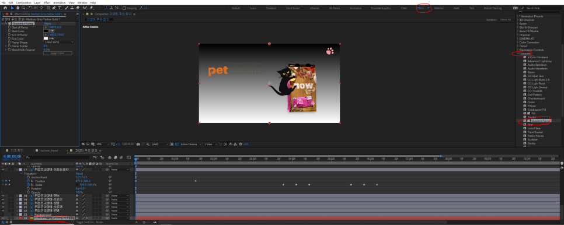This screenshot has width=564, height=225.
Task: Hide layer 22 with its eye icon
Action: coord(3,210)
